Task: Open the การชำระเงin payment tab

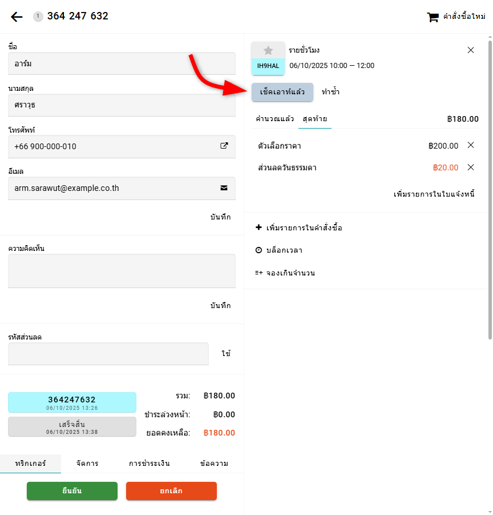Action: pos(149,463)
